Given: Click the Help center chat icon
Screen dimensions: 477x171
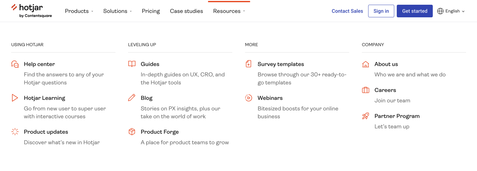Looking at the screenshot, I should click(15, 64).
